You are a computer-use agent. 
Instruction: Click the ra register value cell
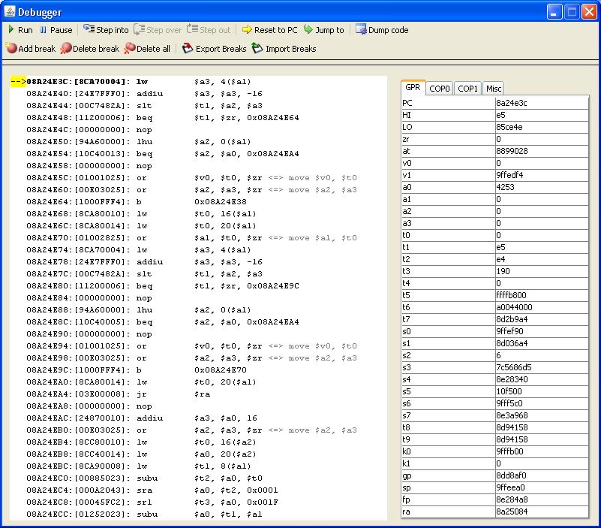[x=541, y=511]
